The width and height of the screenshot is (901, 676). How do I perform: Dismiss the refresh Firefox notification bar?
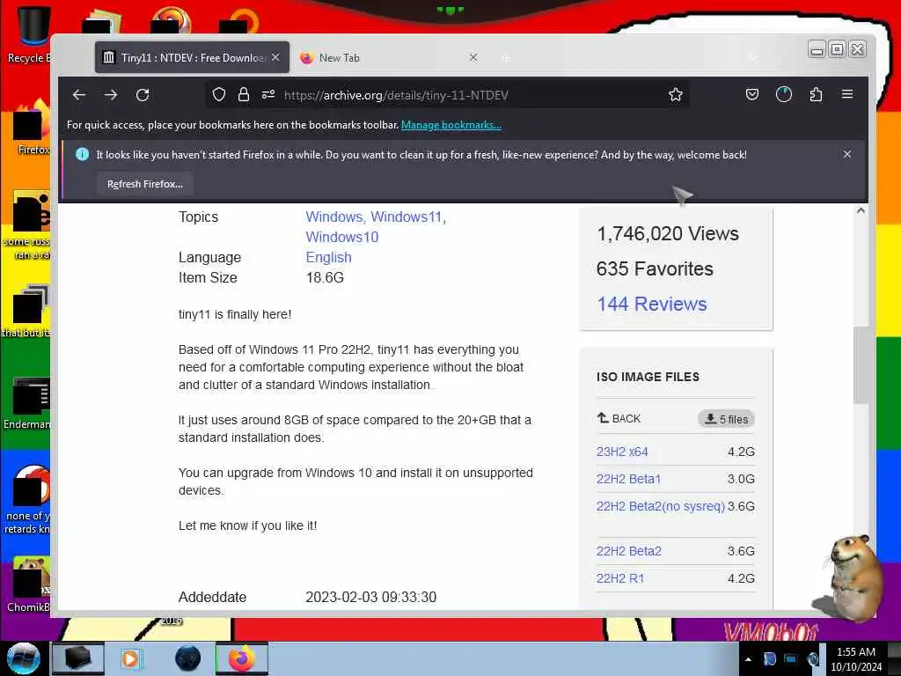pos(847,154)
